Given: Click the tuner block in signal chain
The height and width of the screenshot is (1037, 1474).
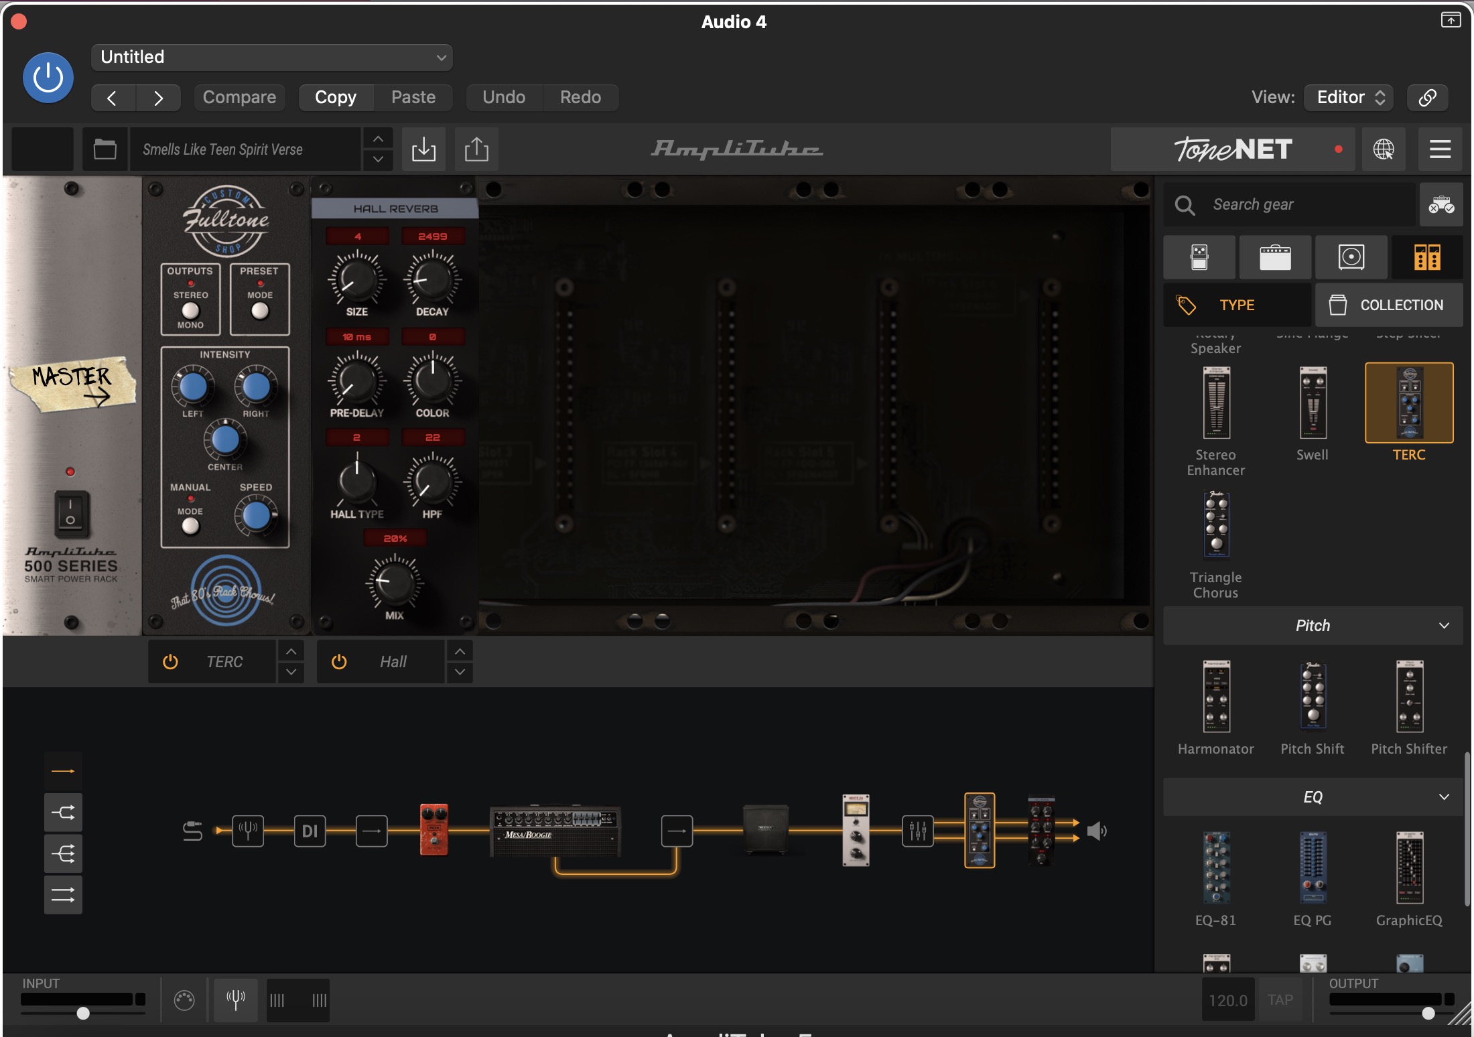Looking at the screenshot, I should coord(248,831).
